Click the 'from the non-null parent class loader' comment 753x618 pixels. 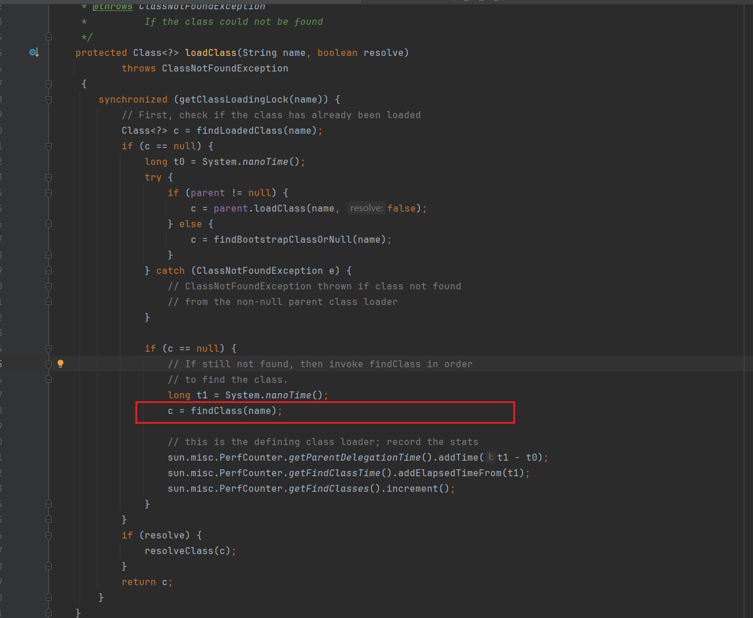(x=283, y=302)
